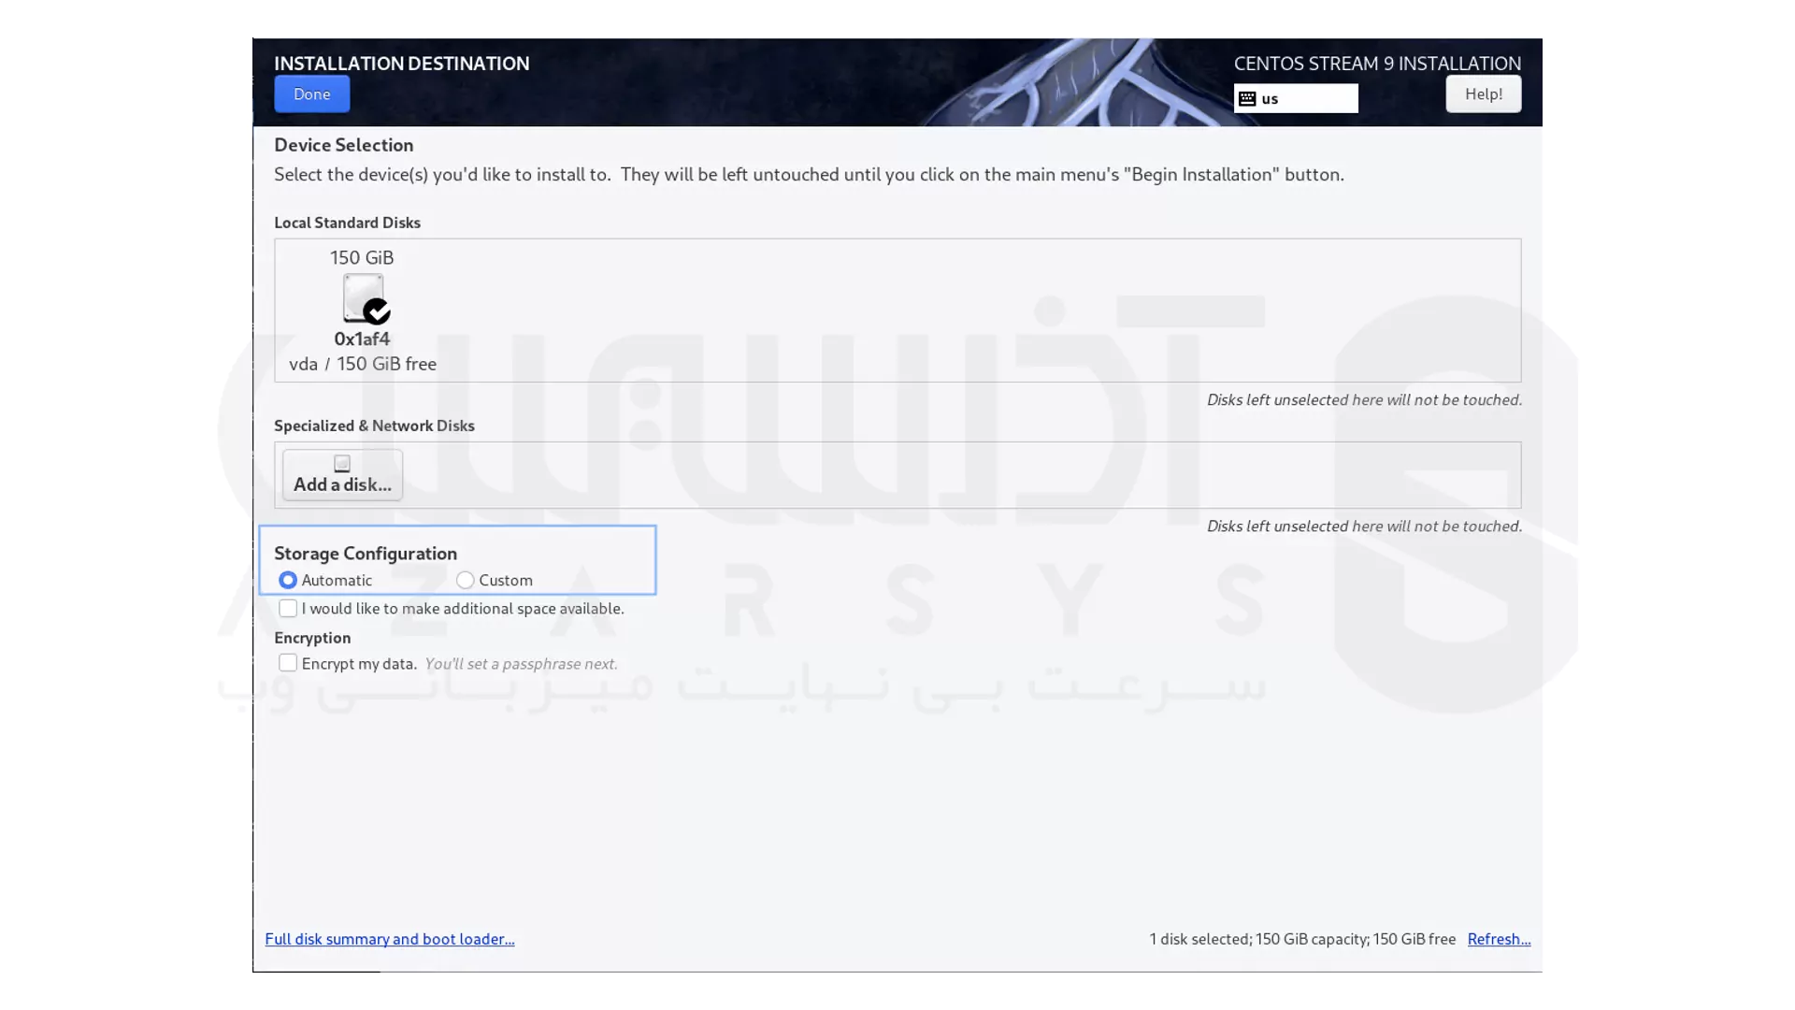The height and width of the screenshot is (1010, 1795).
Task: Open Full disk summary and boot loader link
Action: pos(390,939)
